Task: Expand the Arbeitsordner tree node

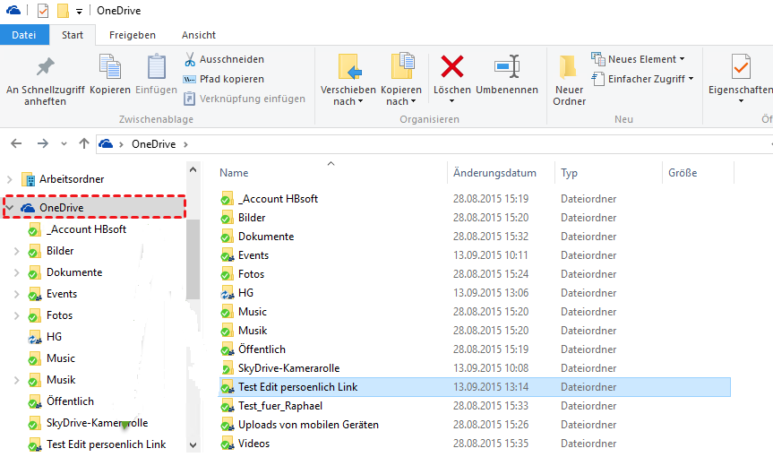Action: click(x=9, y=179)
